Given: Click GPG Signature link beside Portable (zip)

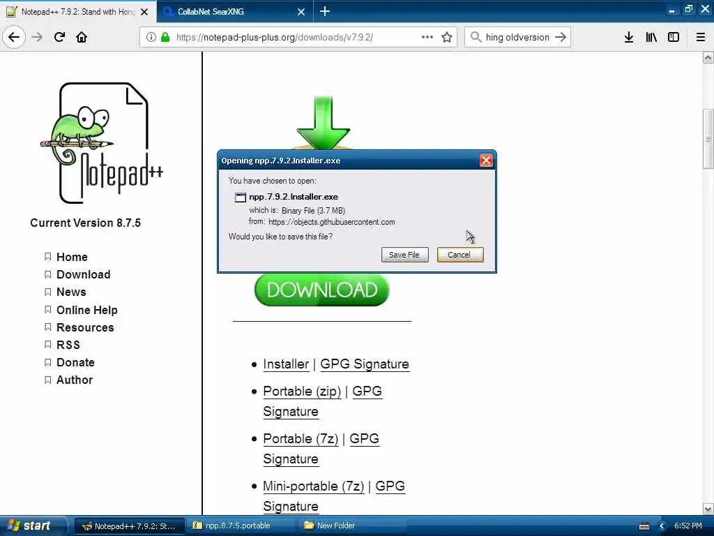Looking at the screenshot, I should click(367, 392).
